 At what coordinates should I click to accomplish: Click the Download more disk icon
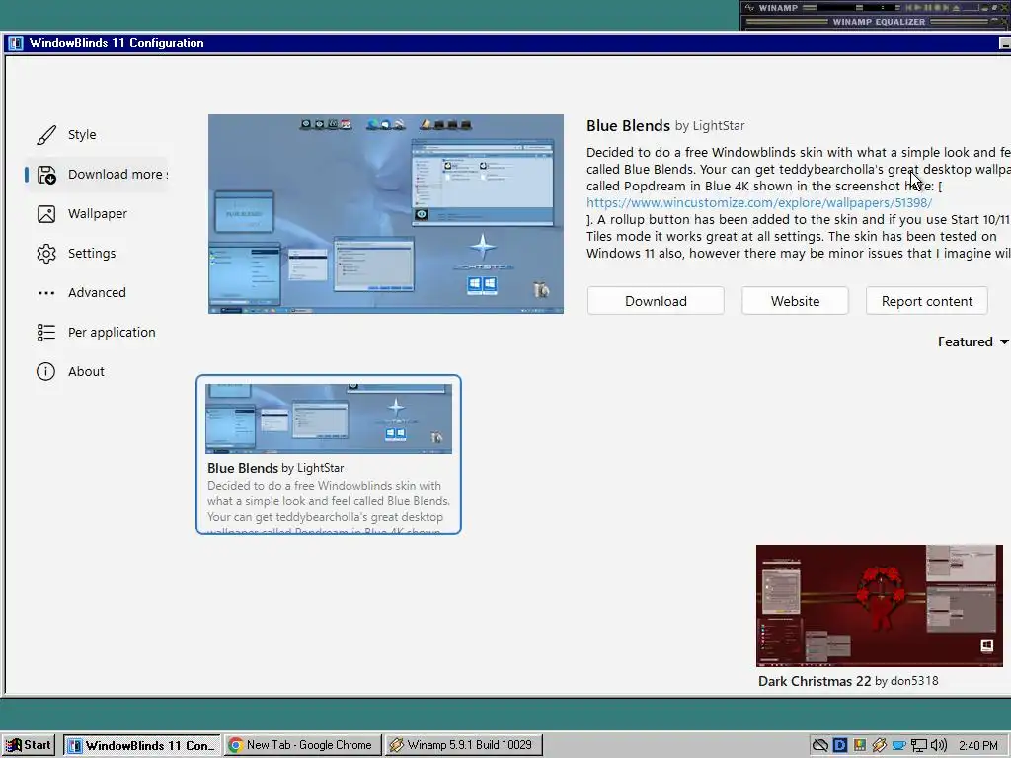click(46, 175)
